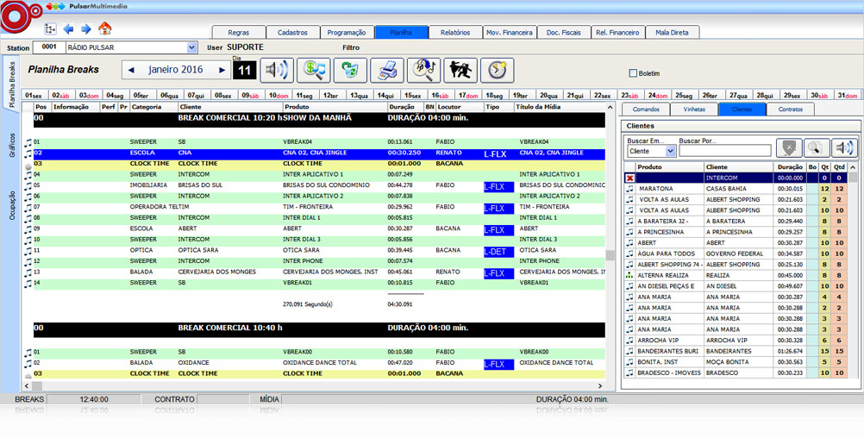Select day 25seg in the day strip
This screenshot has height=438, width=864.
pos(684,96)
